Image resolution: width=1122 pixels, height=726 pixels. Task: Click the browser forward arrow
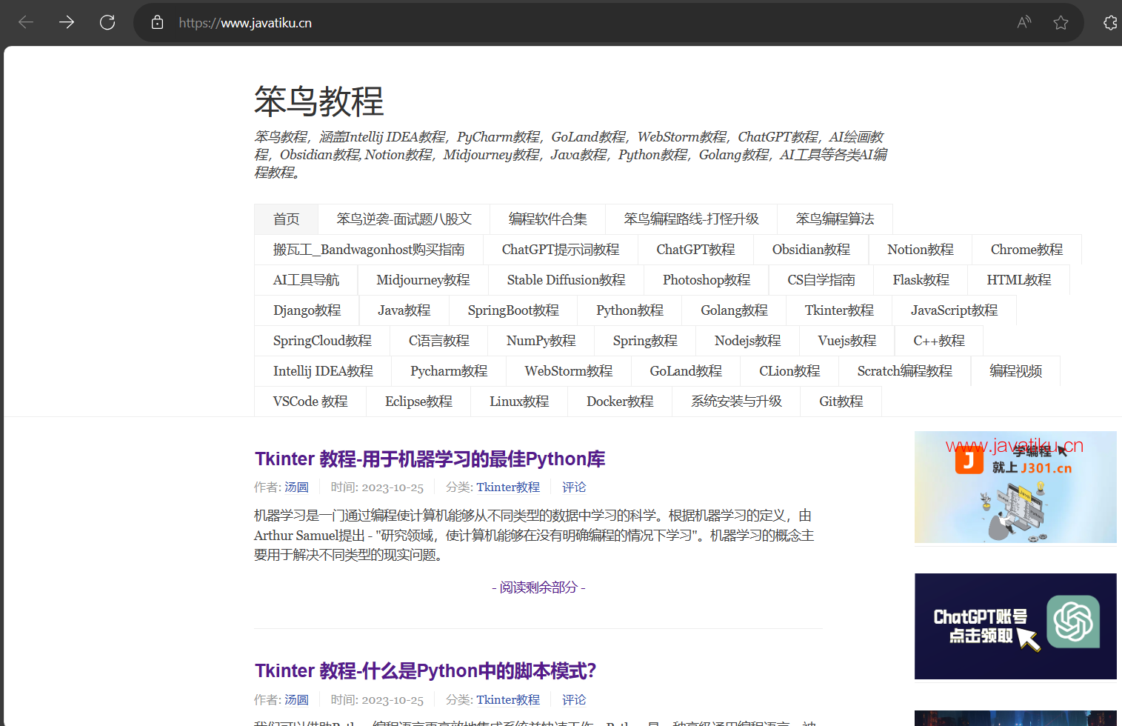coord(67,22)
